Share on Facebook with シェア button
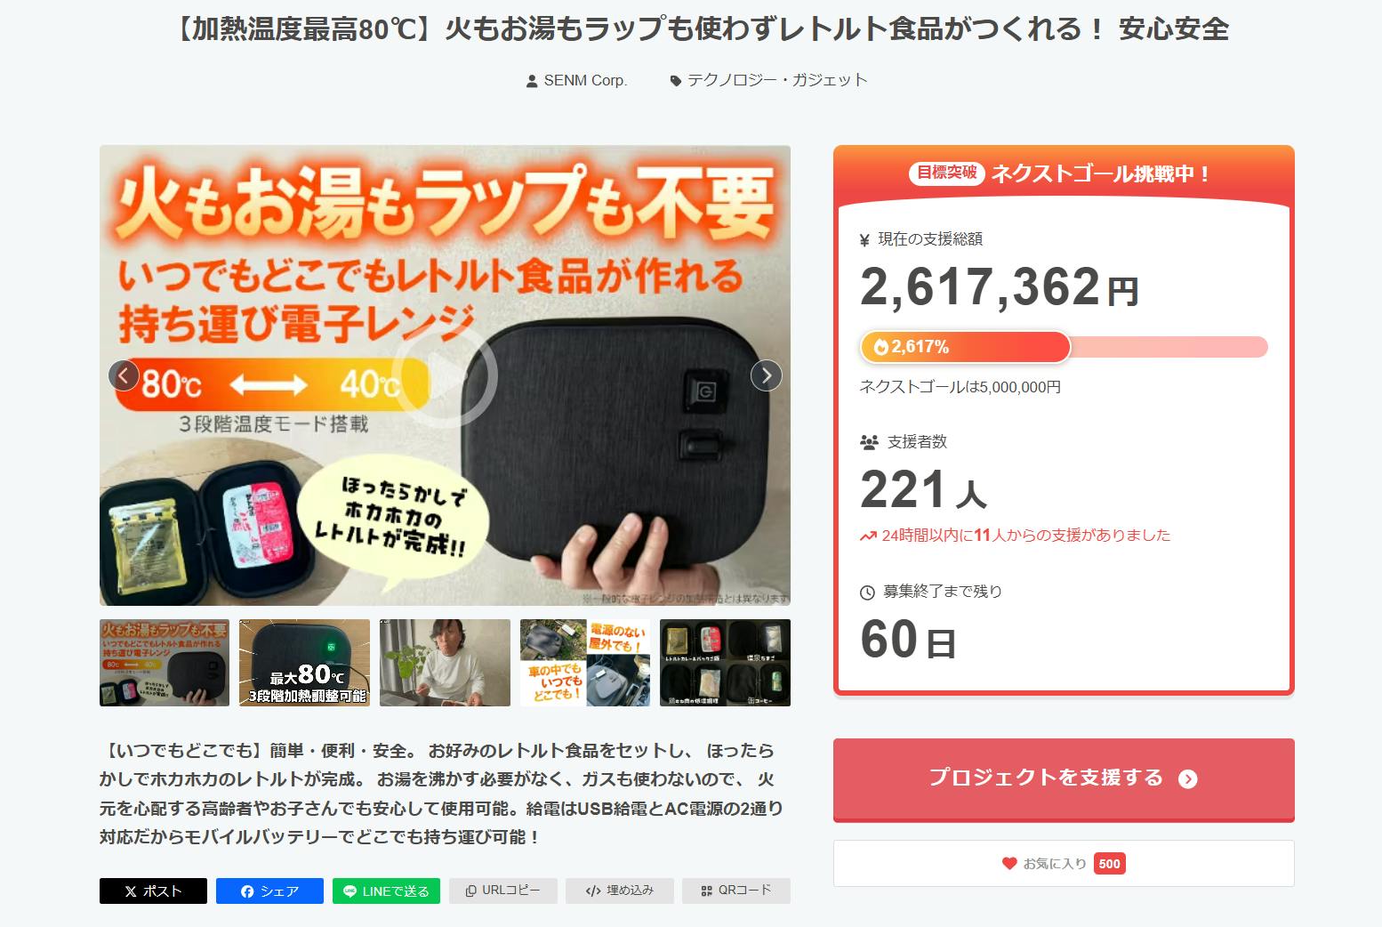This screenshot has height=927, width=1382. 269,891
